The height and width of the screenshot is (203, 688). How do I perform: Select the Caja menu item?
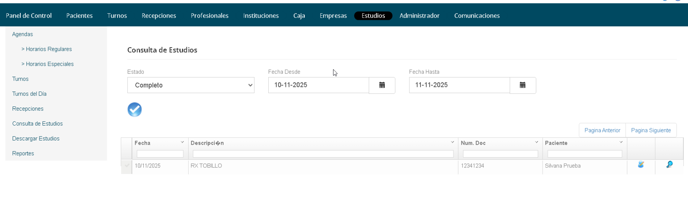(299, 16)
